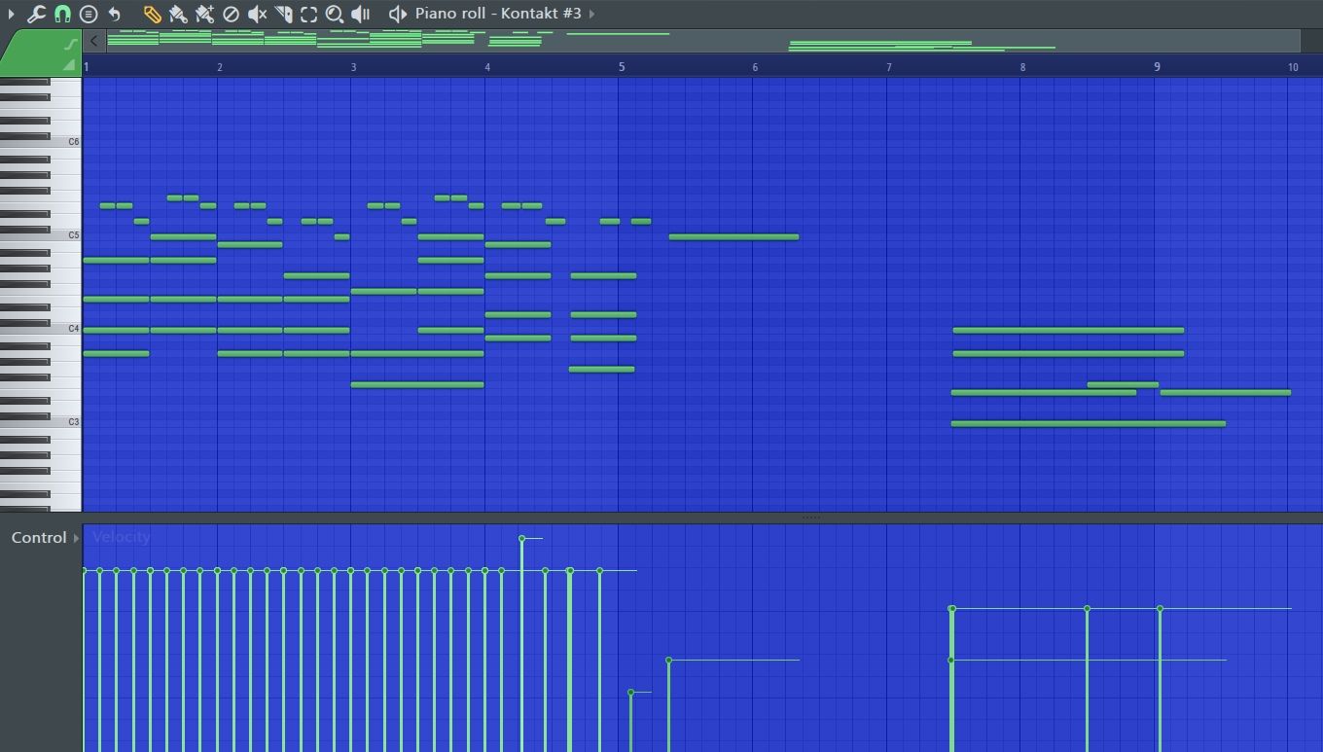Click the undo arrow icon
This screenshot has height=752, width=1323.
click(x=115, y=14)
